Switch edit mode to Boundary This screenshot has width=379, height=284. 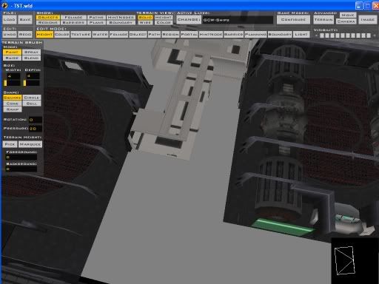(280, 35)
